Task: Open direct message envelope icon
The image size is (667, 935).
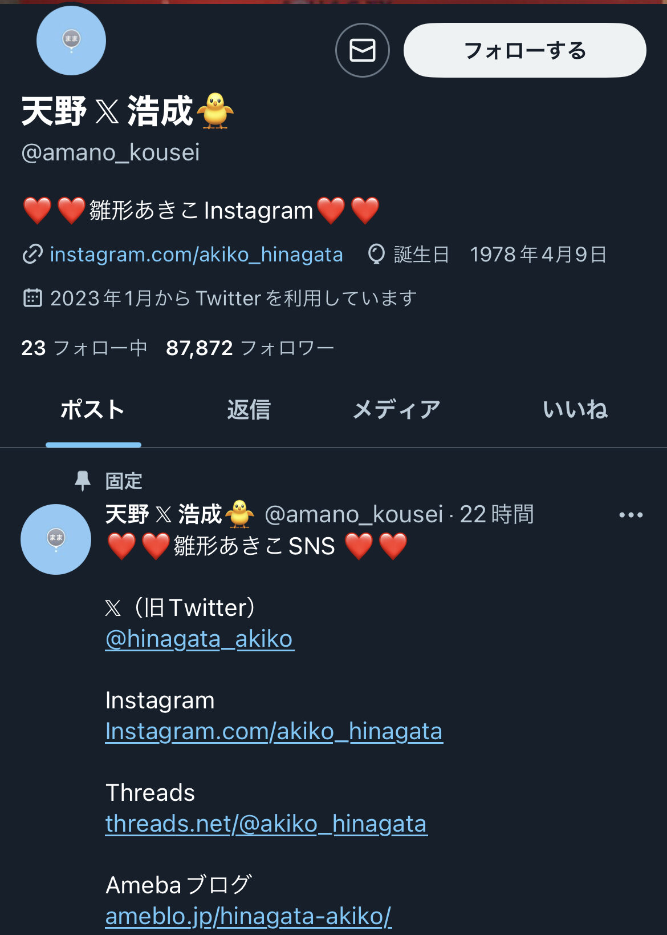Action: click(362, 50)
